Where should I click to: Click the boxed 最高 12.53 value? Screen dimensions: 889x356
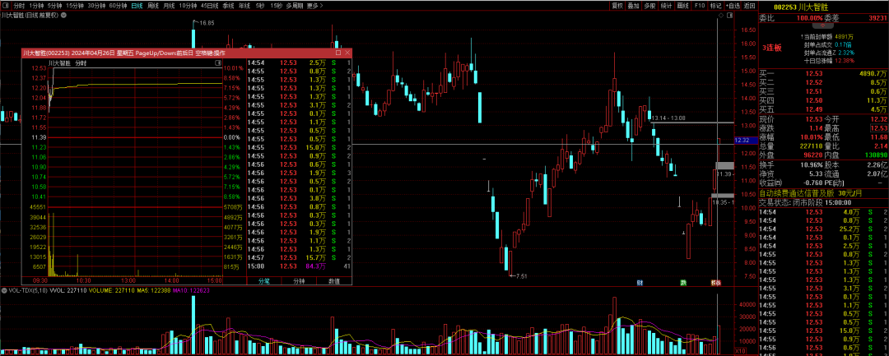tap(879, 128)
